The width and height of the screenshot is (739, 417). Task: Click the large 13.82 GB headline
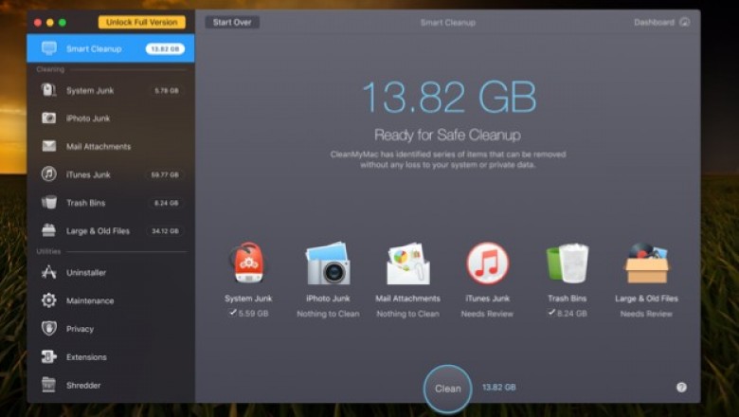448,97
